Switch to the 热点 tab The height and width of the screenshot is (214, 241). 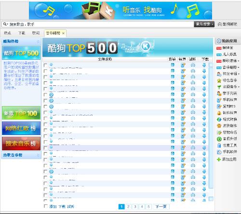point(8,33)
